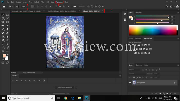The width and height of the screenshot is (180, 101).
Task: Add a Levels adjustment
Action: point(139,45)
